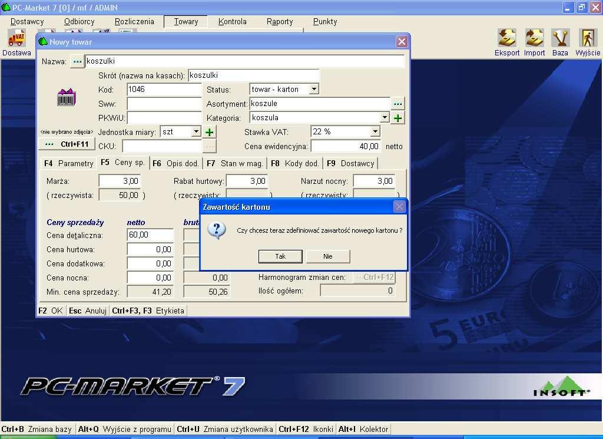Click Alt+I Kolektor in the status bar
The image size is (603, 439).
point(363,429)
